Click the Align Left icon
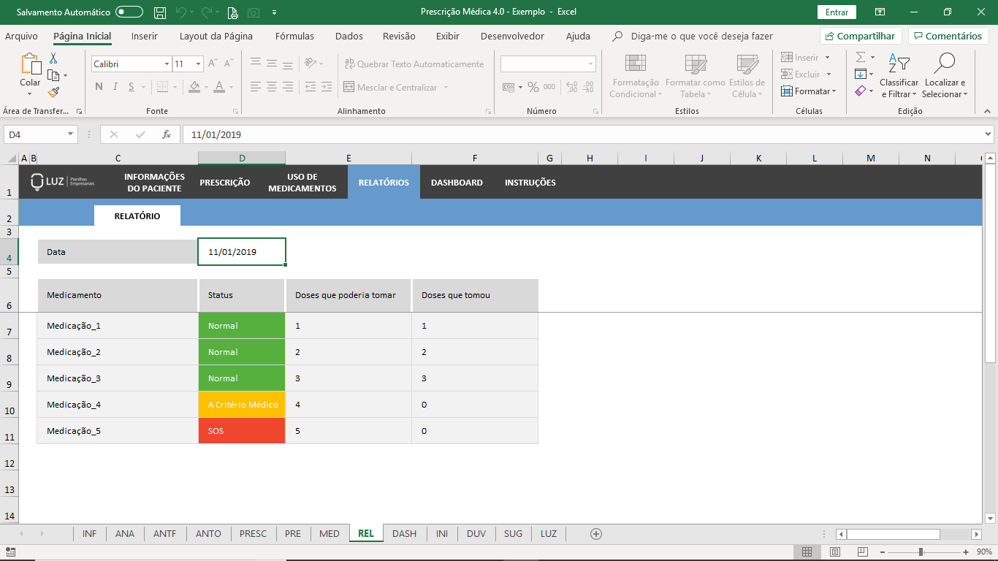Viewport: 998px width, 561px height. click(x=255, y=87)
